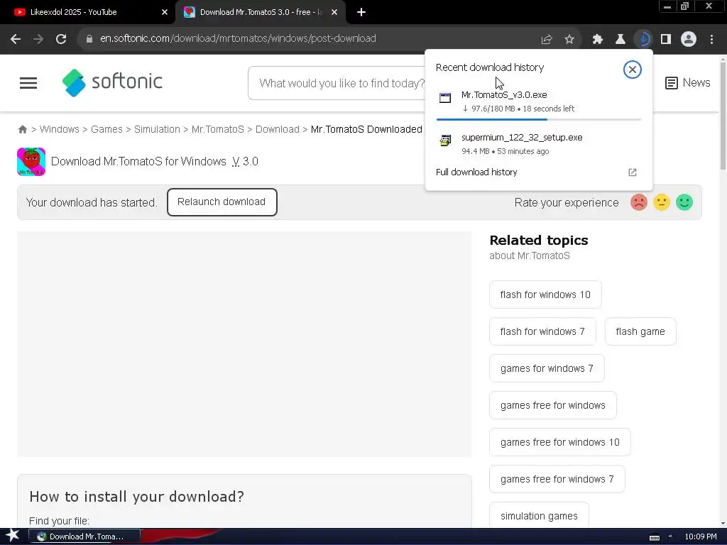The image size is (727, 545).
Task: Open Windows breadcrumb link
Action: click(60, 129)
